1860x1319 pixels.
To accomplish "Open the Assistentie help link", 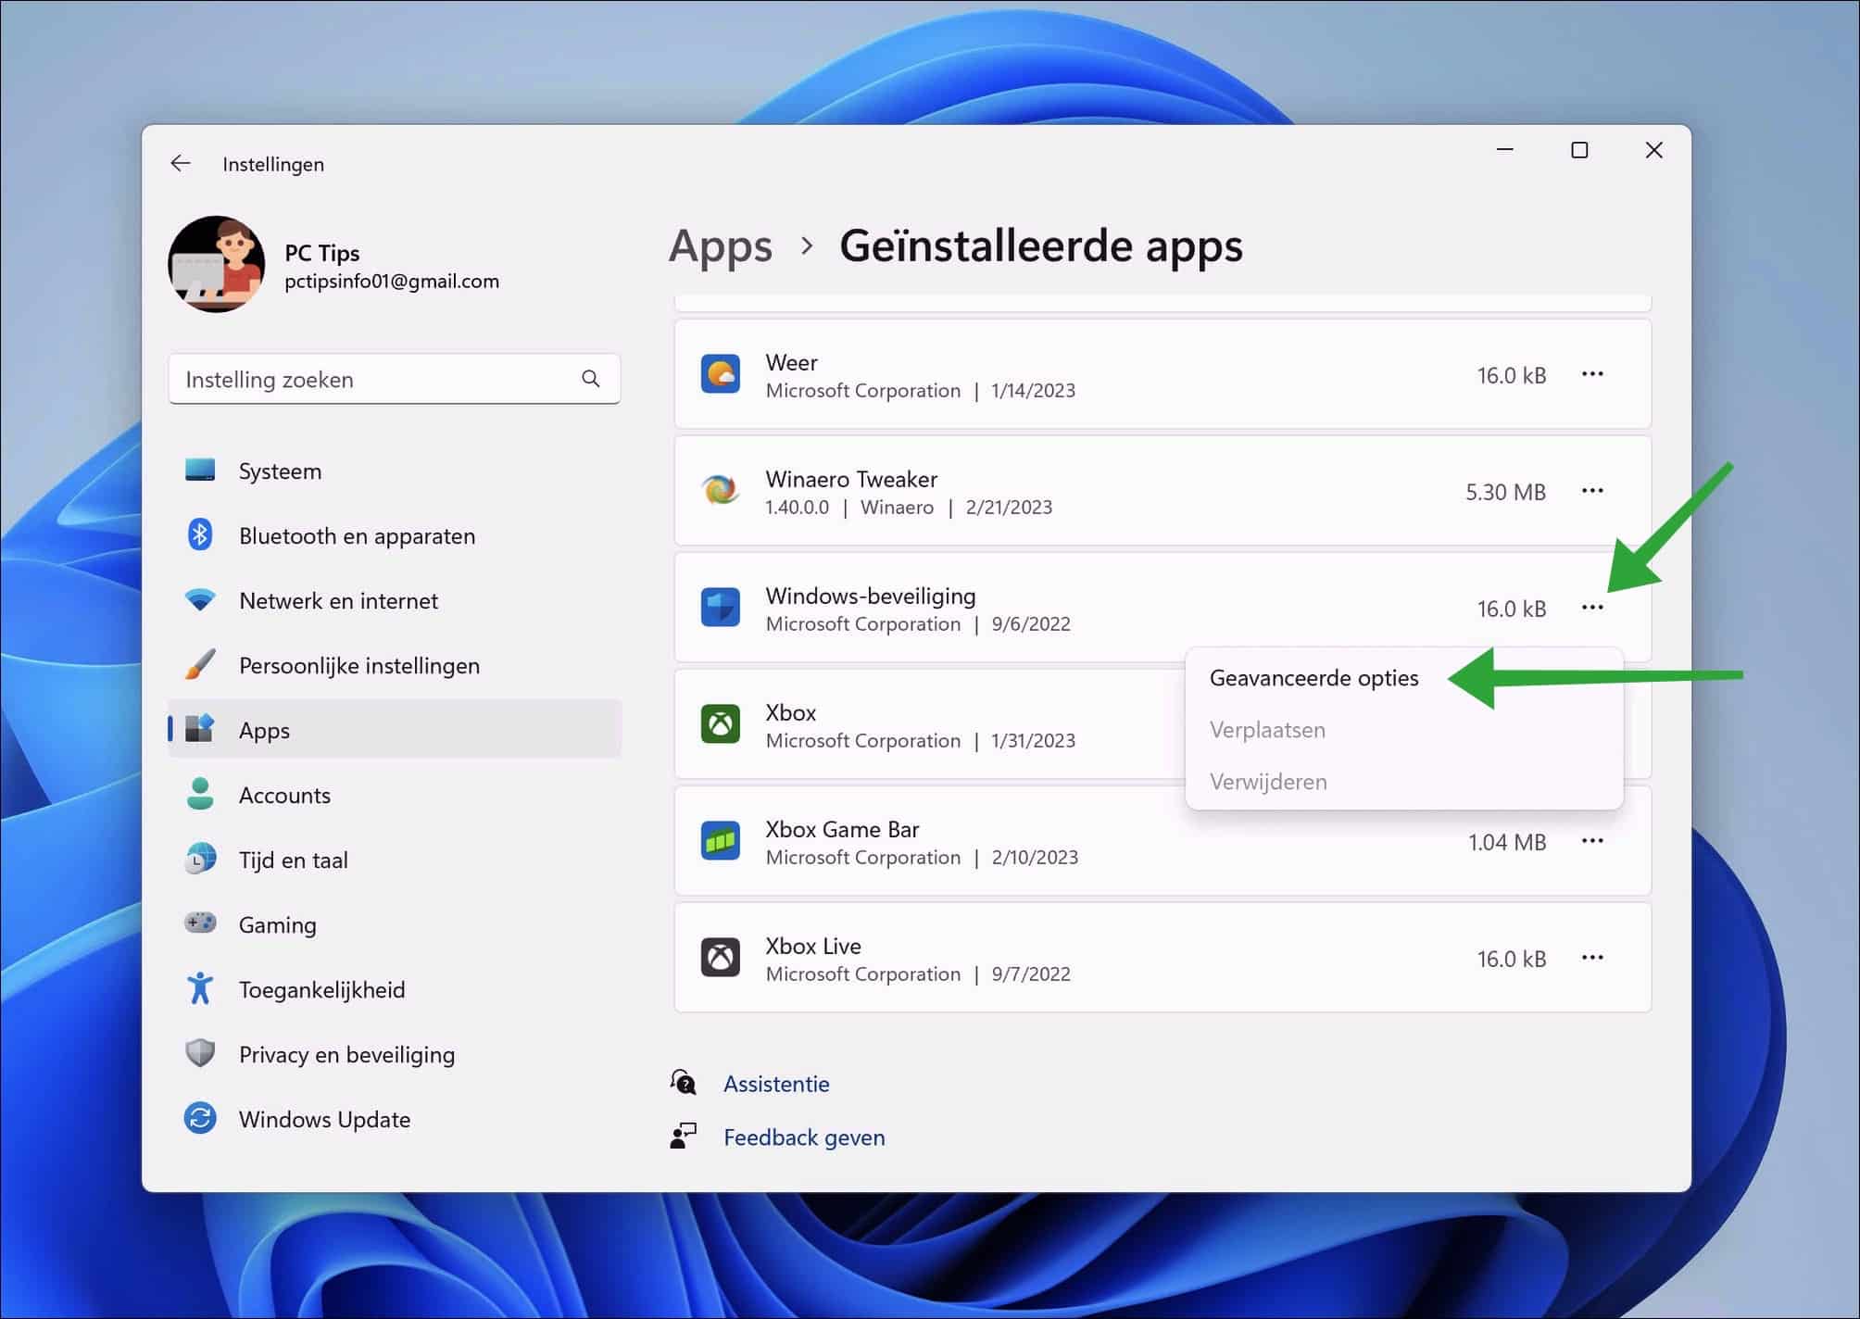I will point(776,1084).
